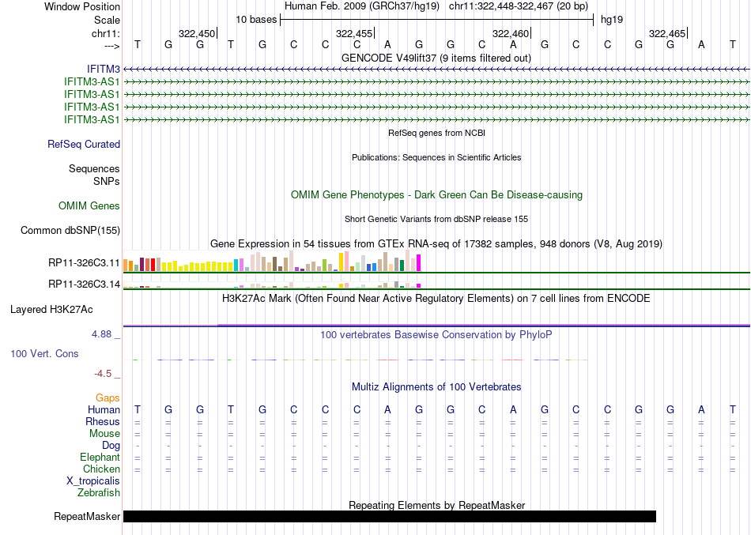Select the Human alignment row label
Screen dimensions: 751x535
tap(104, 409)
